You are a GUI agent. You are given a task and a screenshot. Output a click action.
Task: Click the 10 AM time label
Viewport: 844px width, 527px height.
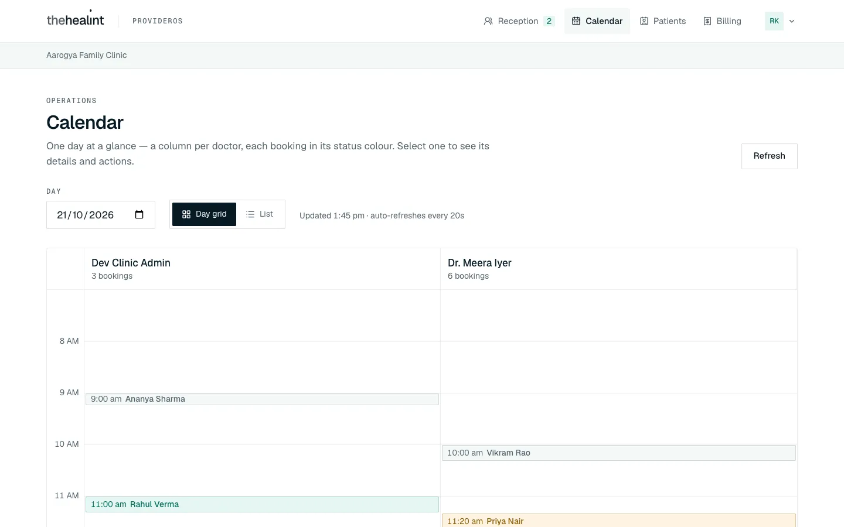[x=67, y=444]
